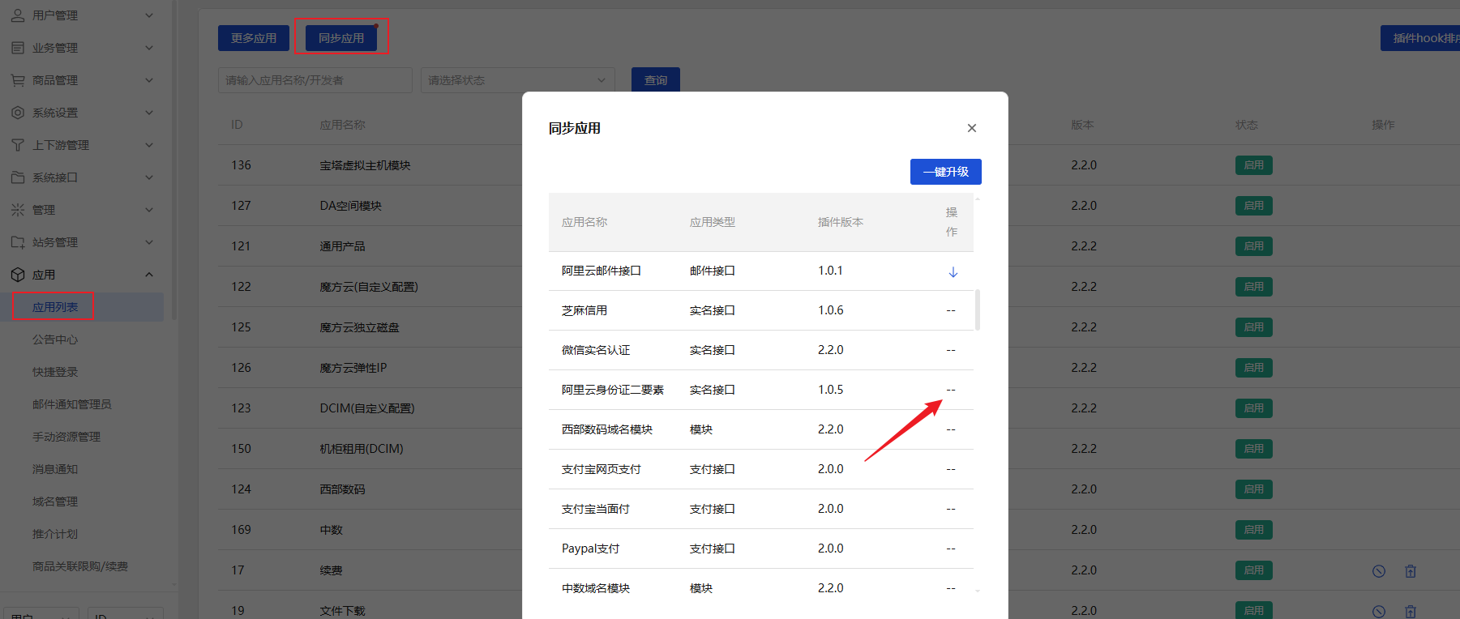Expand 用户管理 menu chevron
The width and height of the screenshot is (1460, 619).
149,15
